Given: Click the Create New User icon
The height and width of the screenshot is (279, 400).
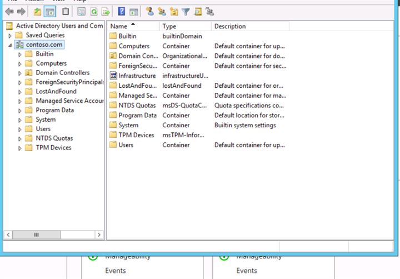Looking at the screenshot, I should point(149,11).
